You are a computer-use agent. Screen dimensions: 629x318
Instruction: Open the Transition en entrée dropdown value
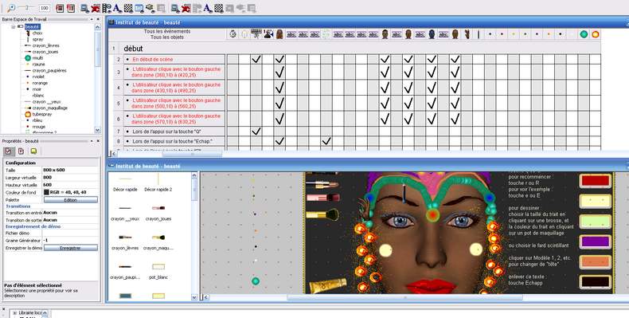point(70,213)
